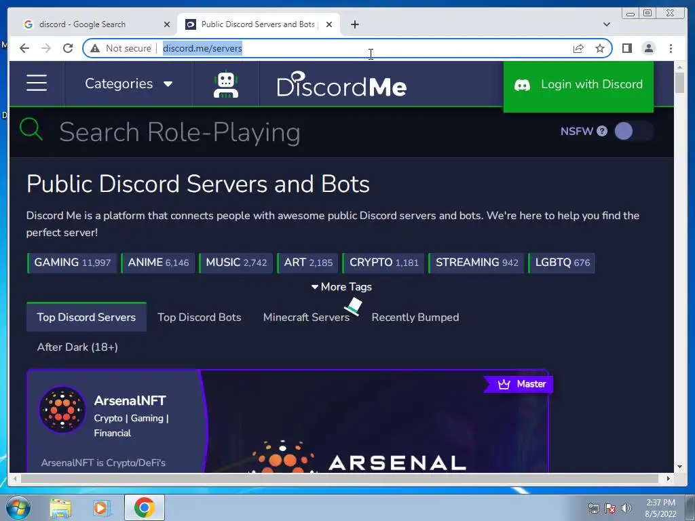Image resolution: width=695 pixels, height=521 pixels.
Task: Filter by the LGBTQ tag
Action: coord(562,263)
